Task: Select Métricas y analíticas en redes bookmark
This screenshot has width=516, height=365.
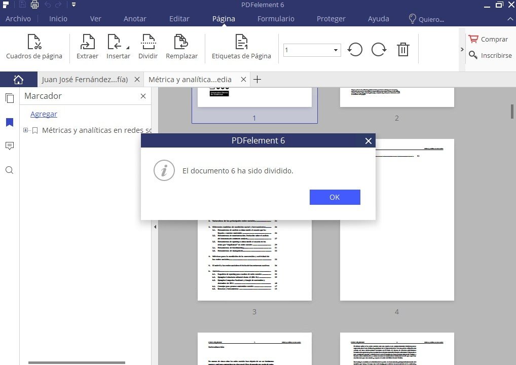Action: (x=96, y=130)
